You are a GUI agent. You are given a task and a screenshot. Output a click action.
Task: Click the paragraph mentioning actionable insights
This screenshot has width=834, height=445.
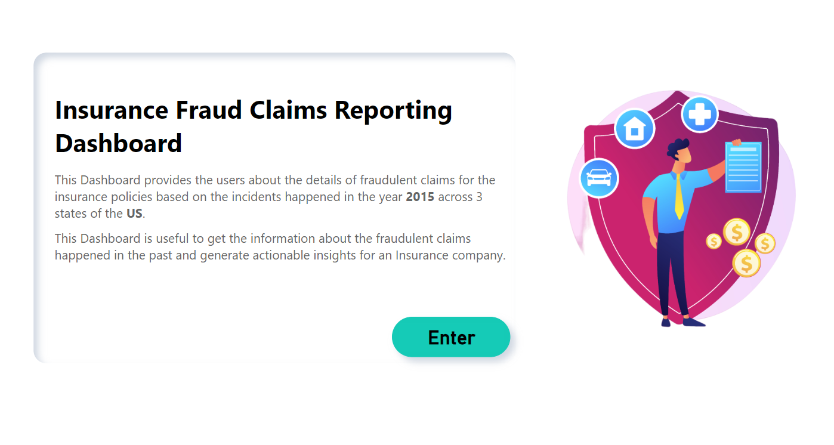point(280,247)
